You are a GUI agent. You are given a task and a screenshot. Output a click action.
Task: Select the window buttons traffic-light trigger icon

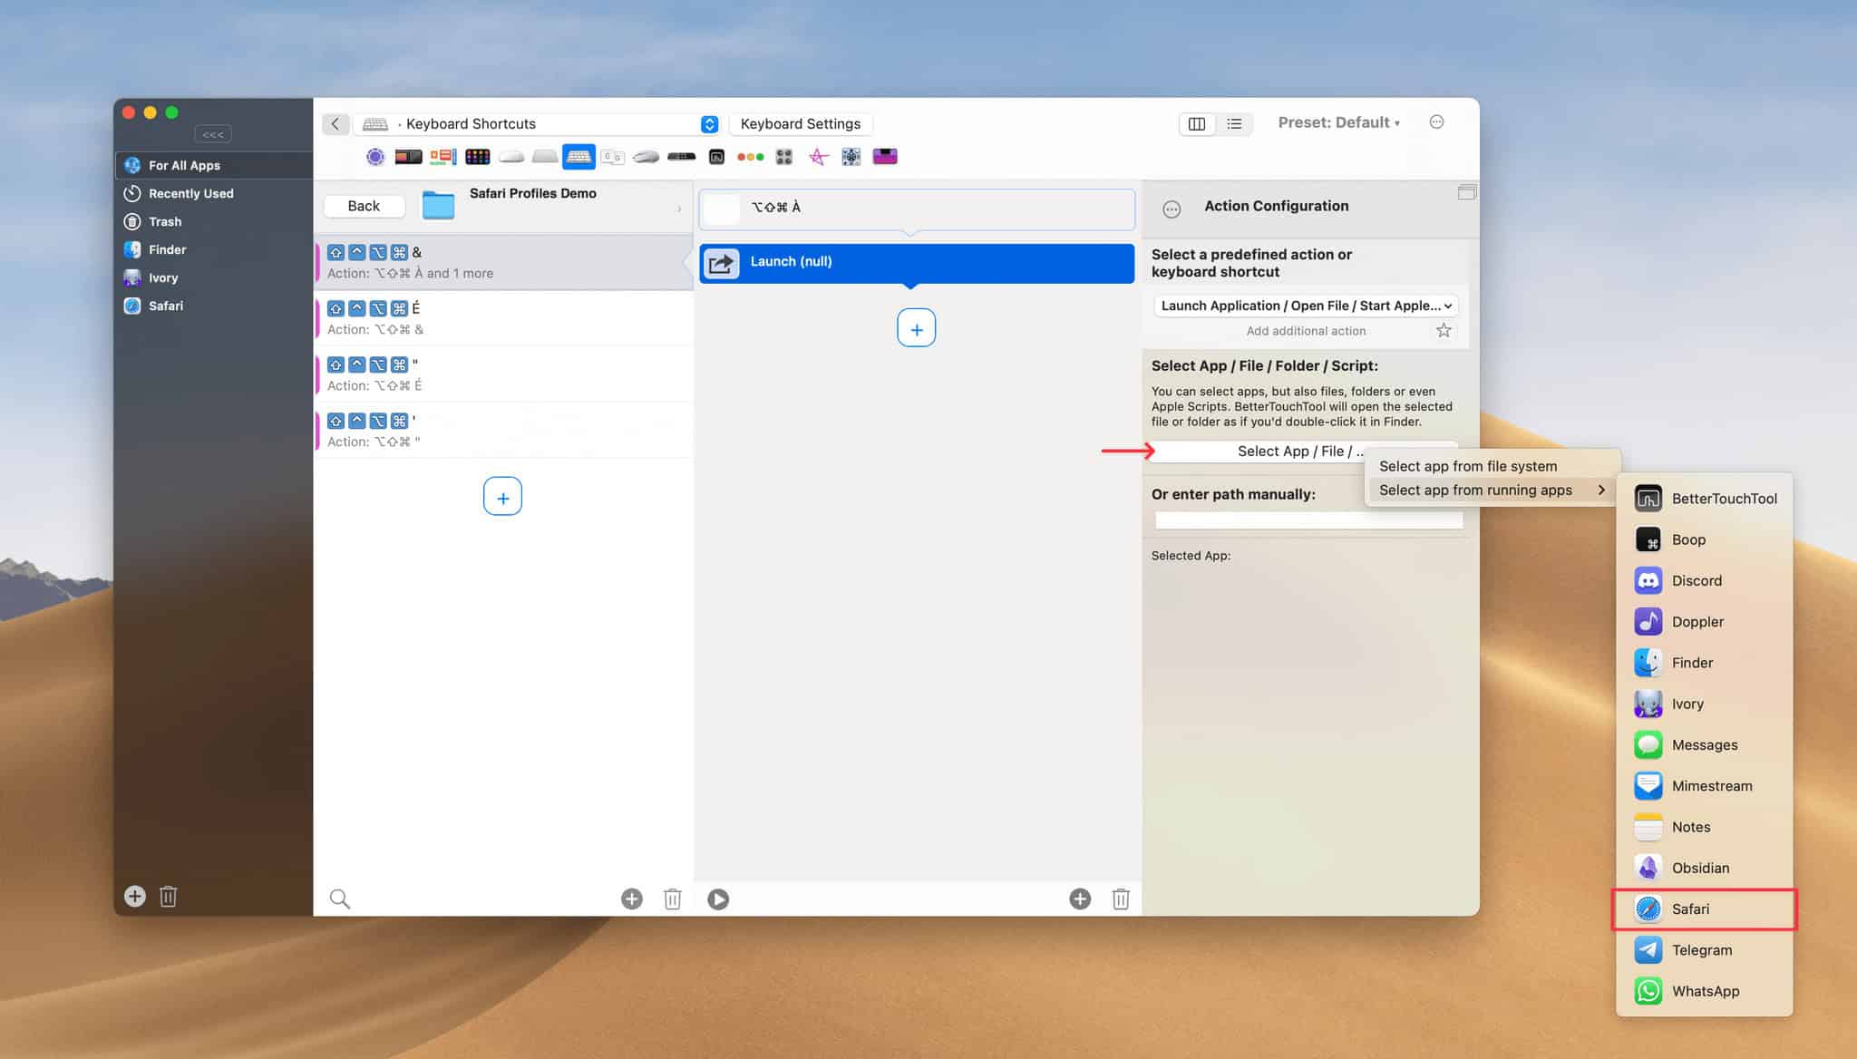[750, 157]
